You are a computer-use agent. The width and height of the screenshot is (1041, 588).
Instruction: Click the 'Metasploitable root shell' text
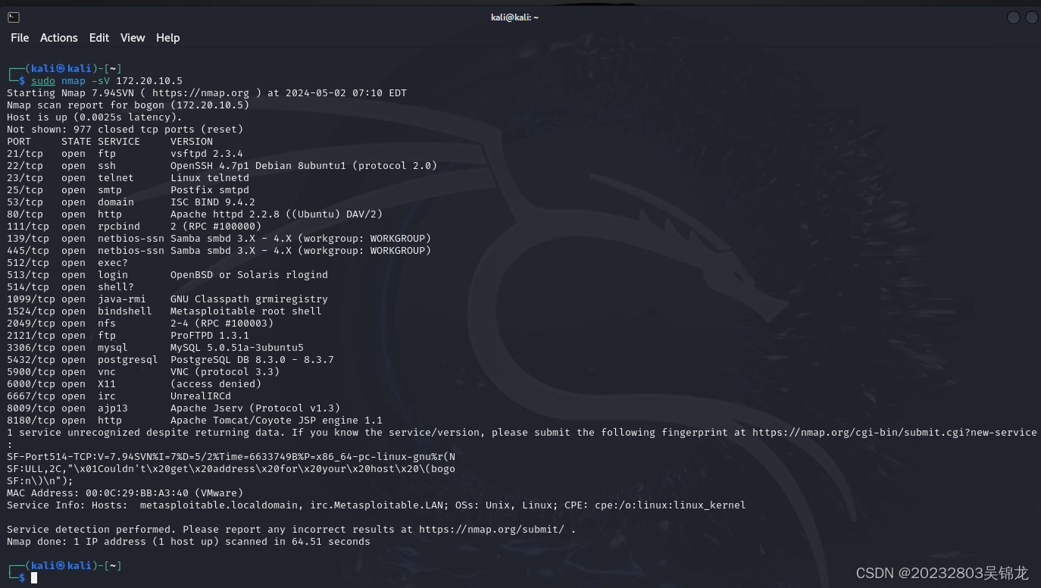click(246, 311)
